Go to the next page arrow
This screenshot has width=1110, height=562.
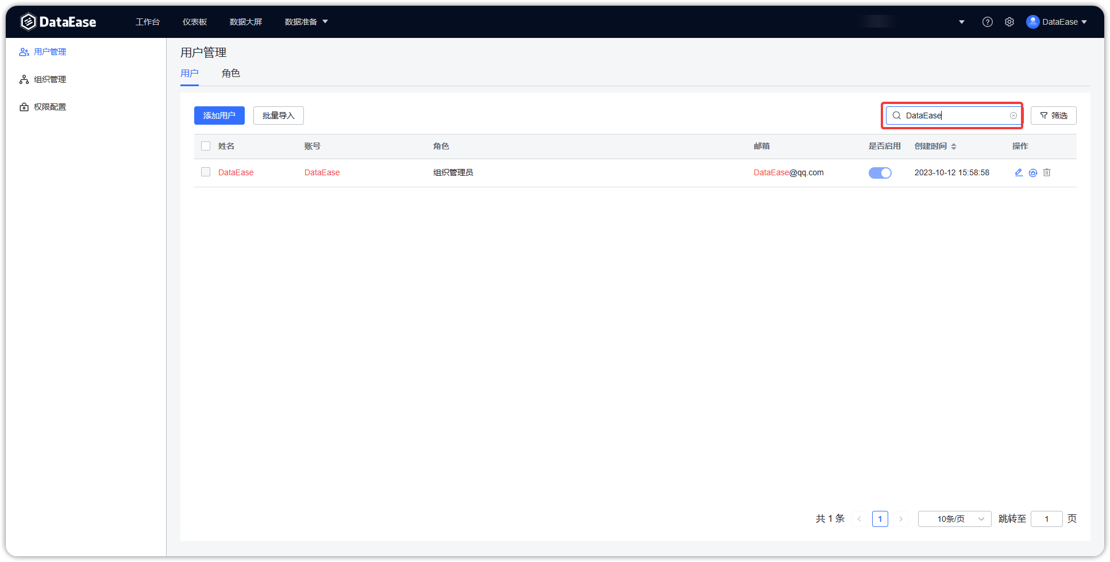point(901,519)
